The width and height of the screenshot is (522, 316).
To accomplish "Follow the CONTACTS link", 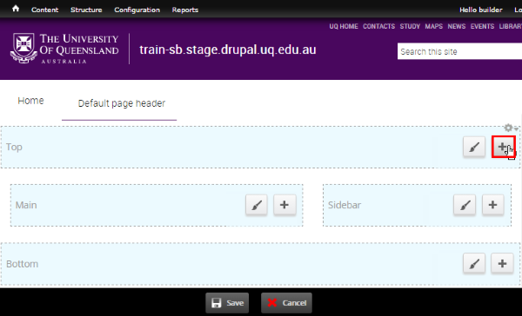I will (378, 26).
